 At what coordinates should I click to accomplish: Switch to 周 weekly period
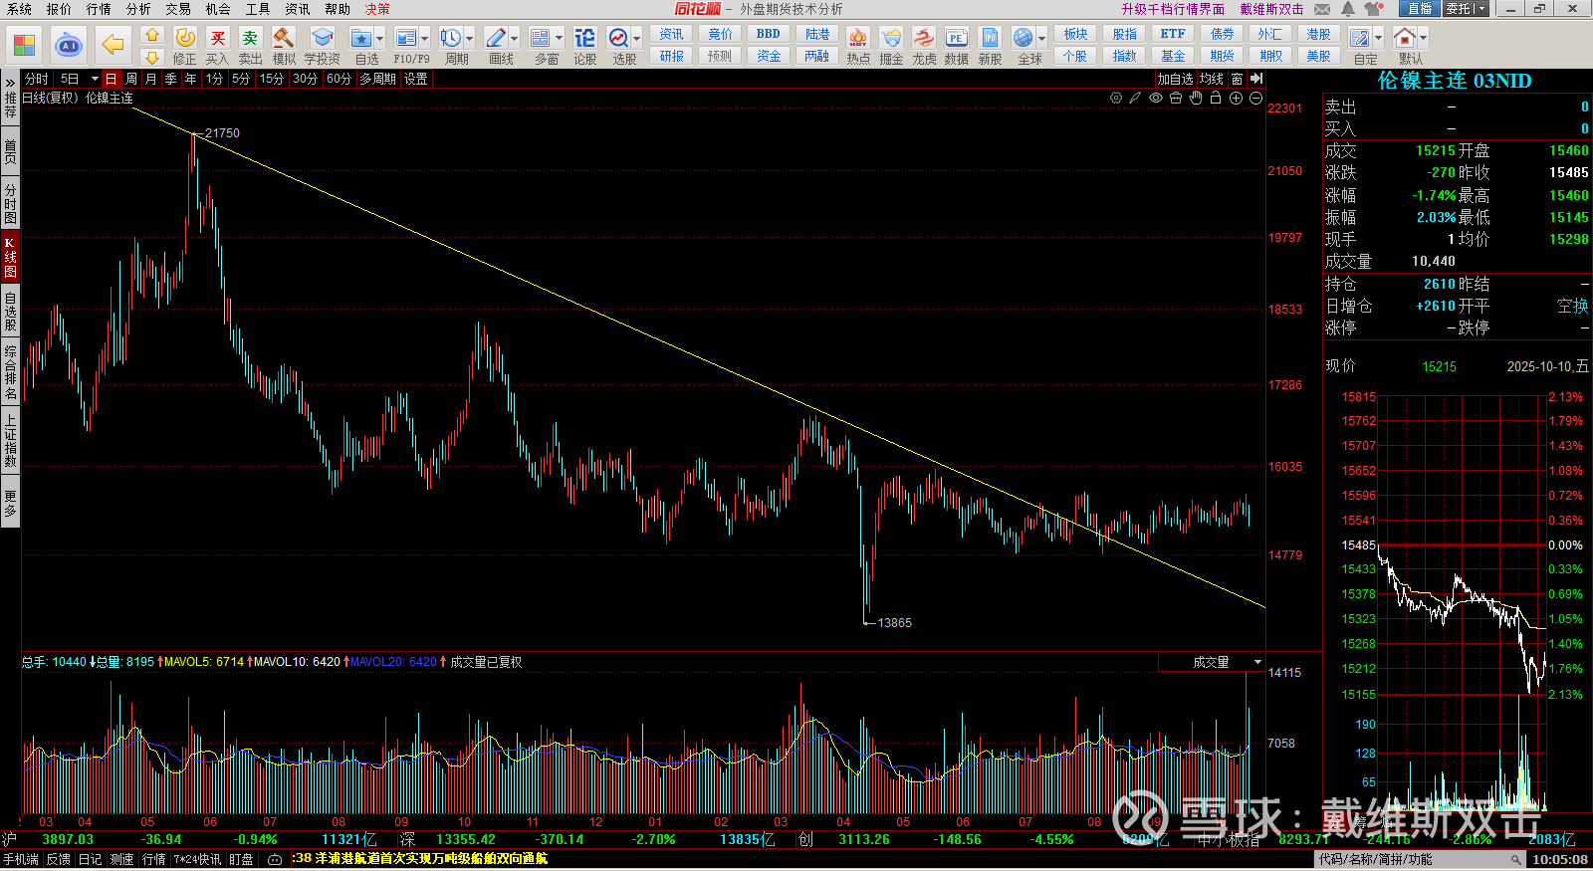pyautogui.click(x=131, y=79)
